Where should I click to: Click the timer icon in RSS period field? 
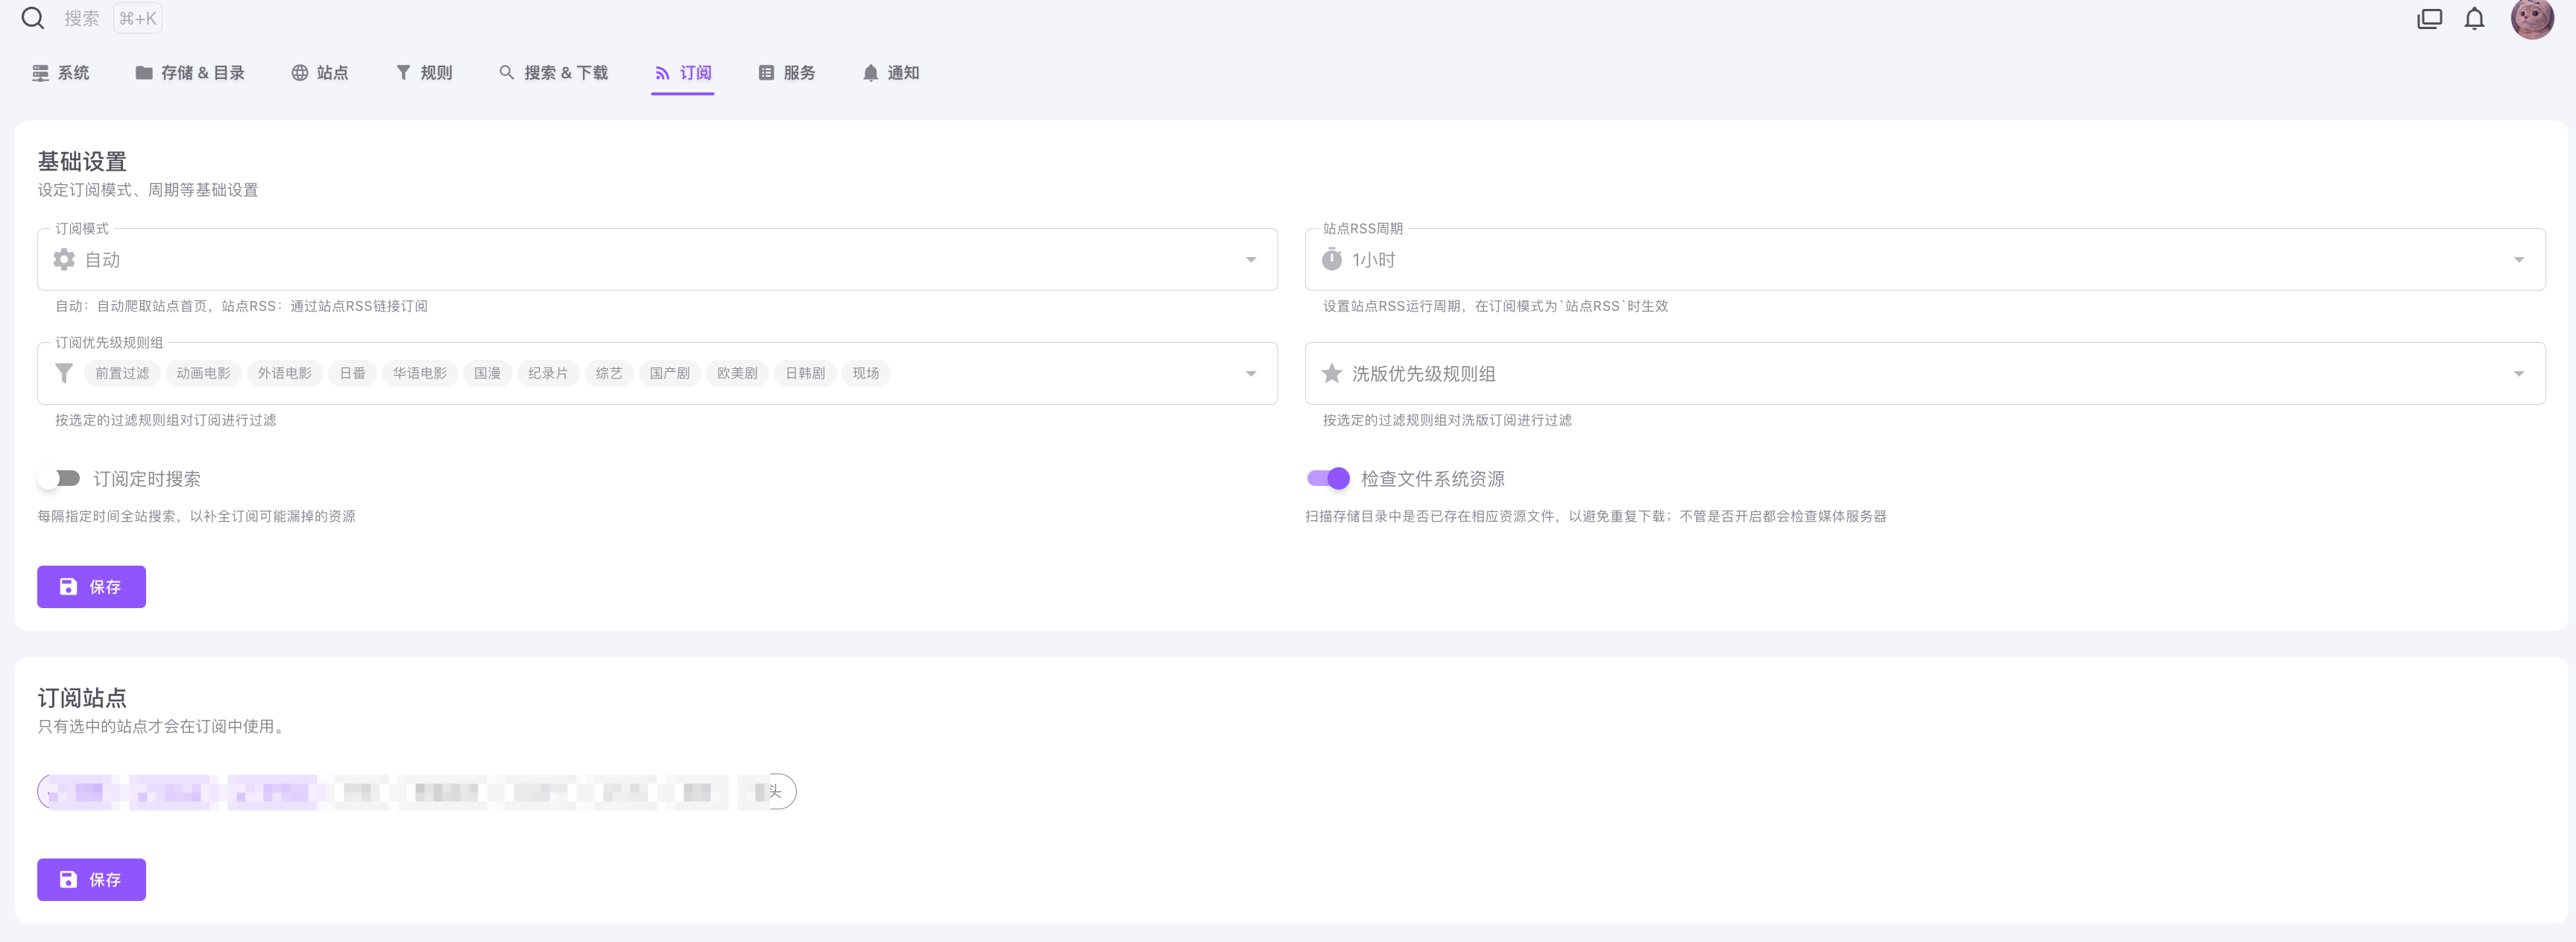(x=1331, y=260)
